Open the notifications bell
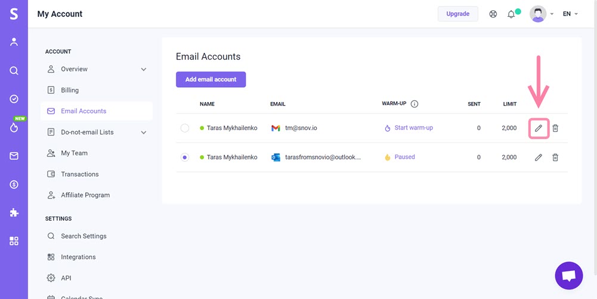This screenshot has height=299, width=597. [x=511, y=14]
